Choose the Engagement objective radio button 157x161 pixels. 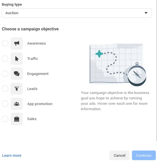tap(5, 74)
